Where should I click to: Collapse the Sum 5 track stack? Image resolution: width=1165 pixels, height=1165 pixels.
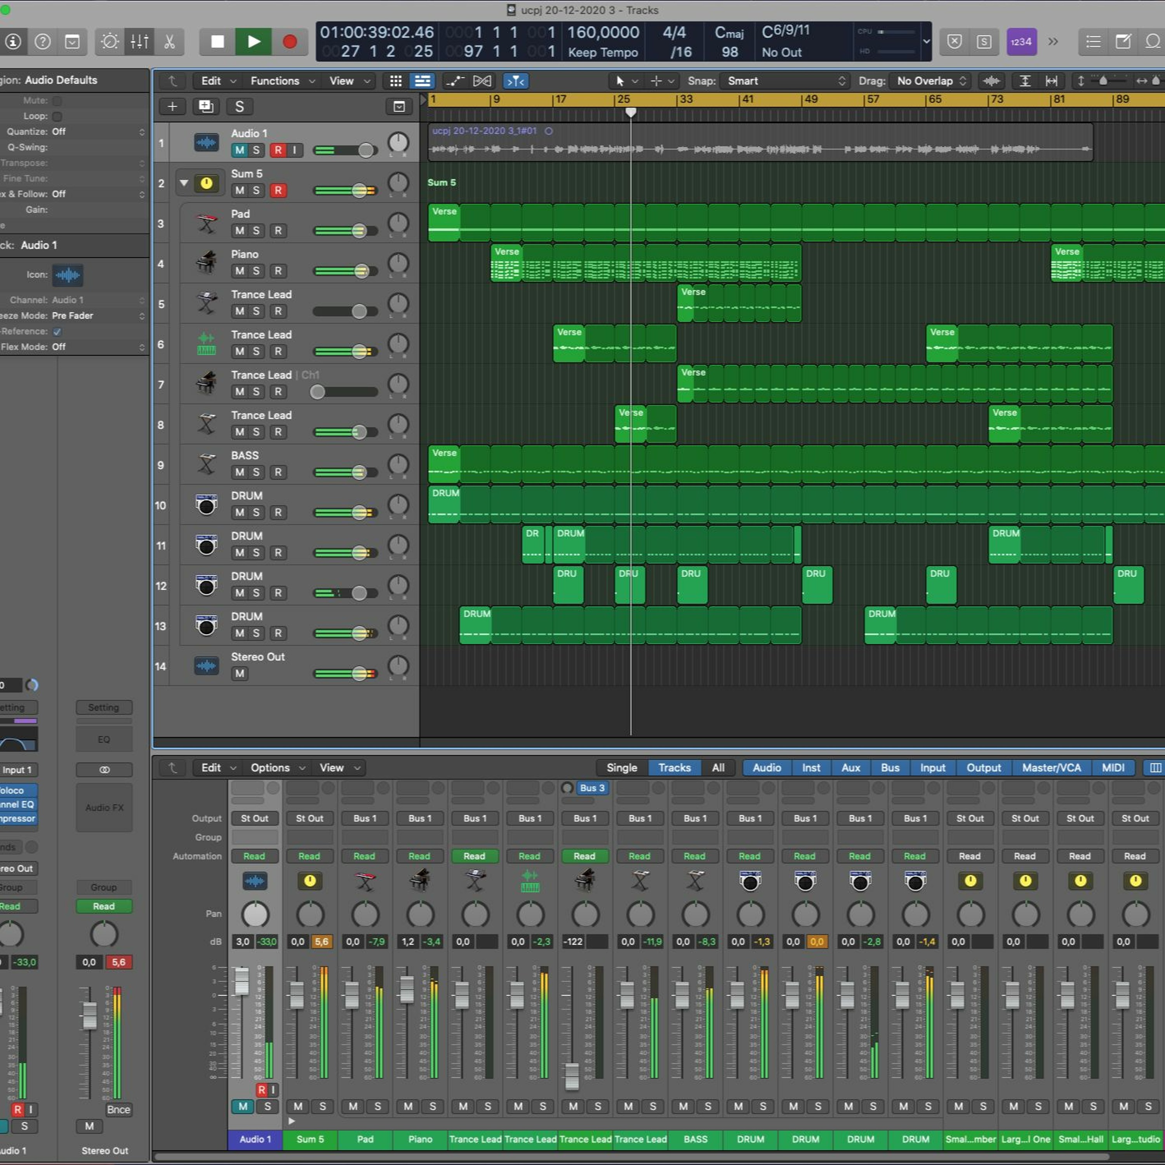coord(184,183)
